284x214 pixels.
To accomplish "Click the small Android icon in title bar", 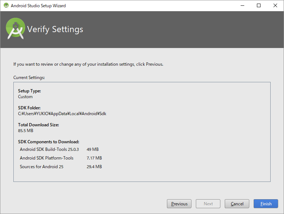I will [x=6, y=5].
